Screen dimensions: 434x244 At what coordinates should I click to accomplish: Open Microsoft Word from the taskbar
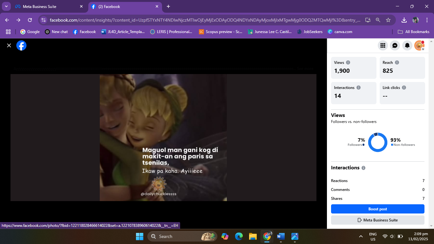(281, 236)
